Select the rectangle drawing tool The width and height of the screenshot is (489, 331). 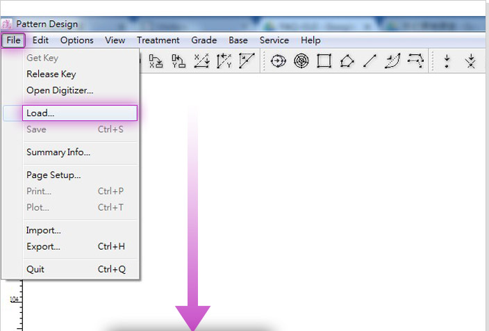point(324,61)
